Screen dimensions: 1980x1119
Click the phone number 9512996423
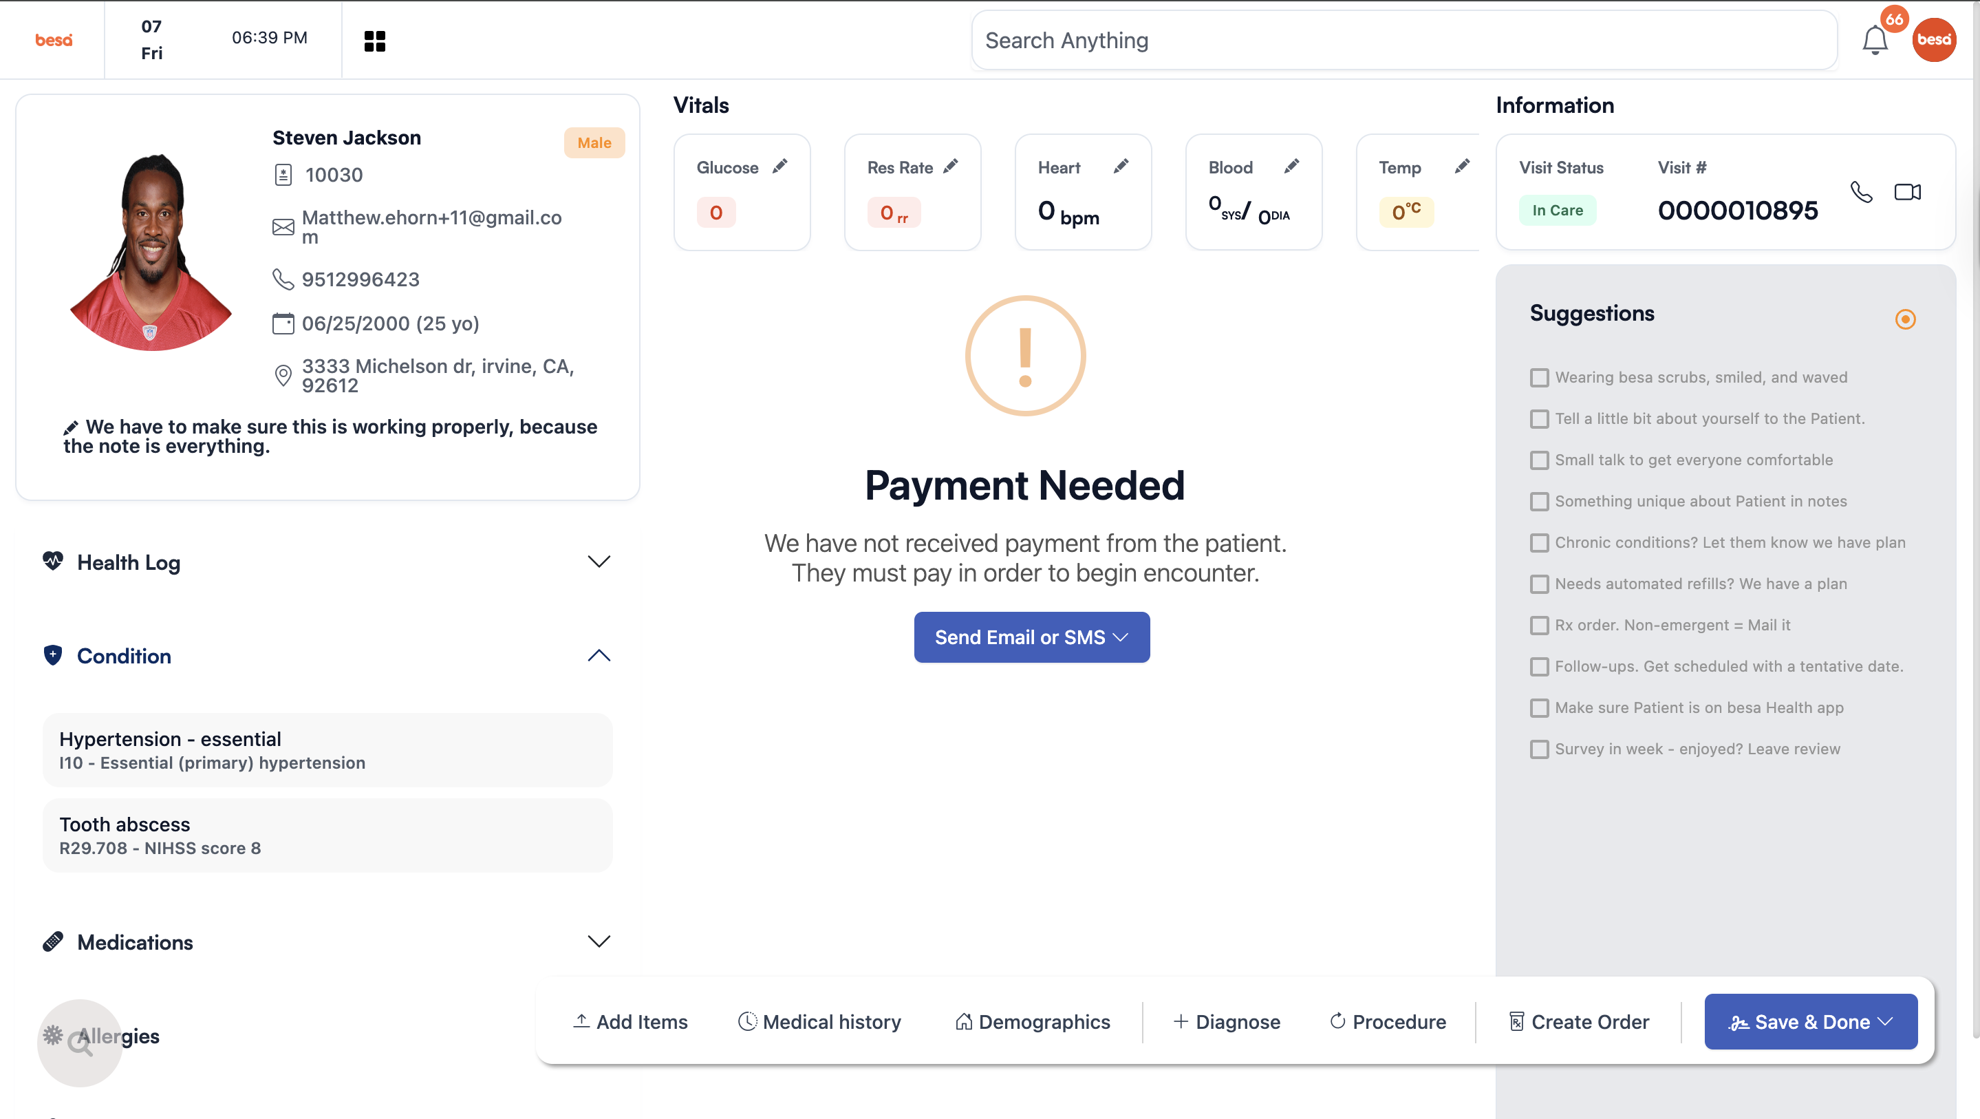[x=361, y=279]
